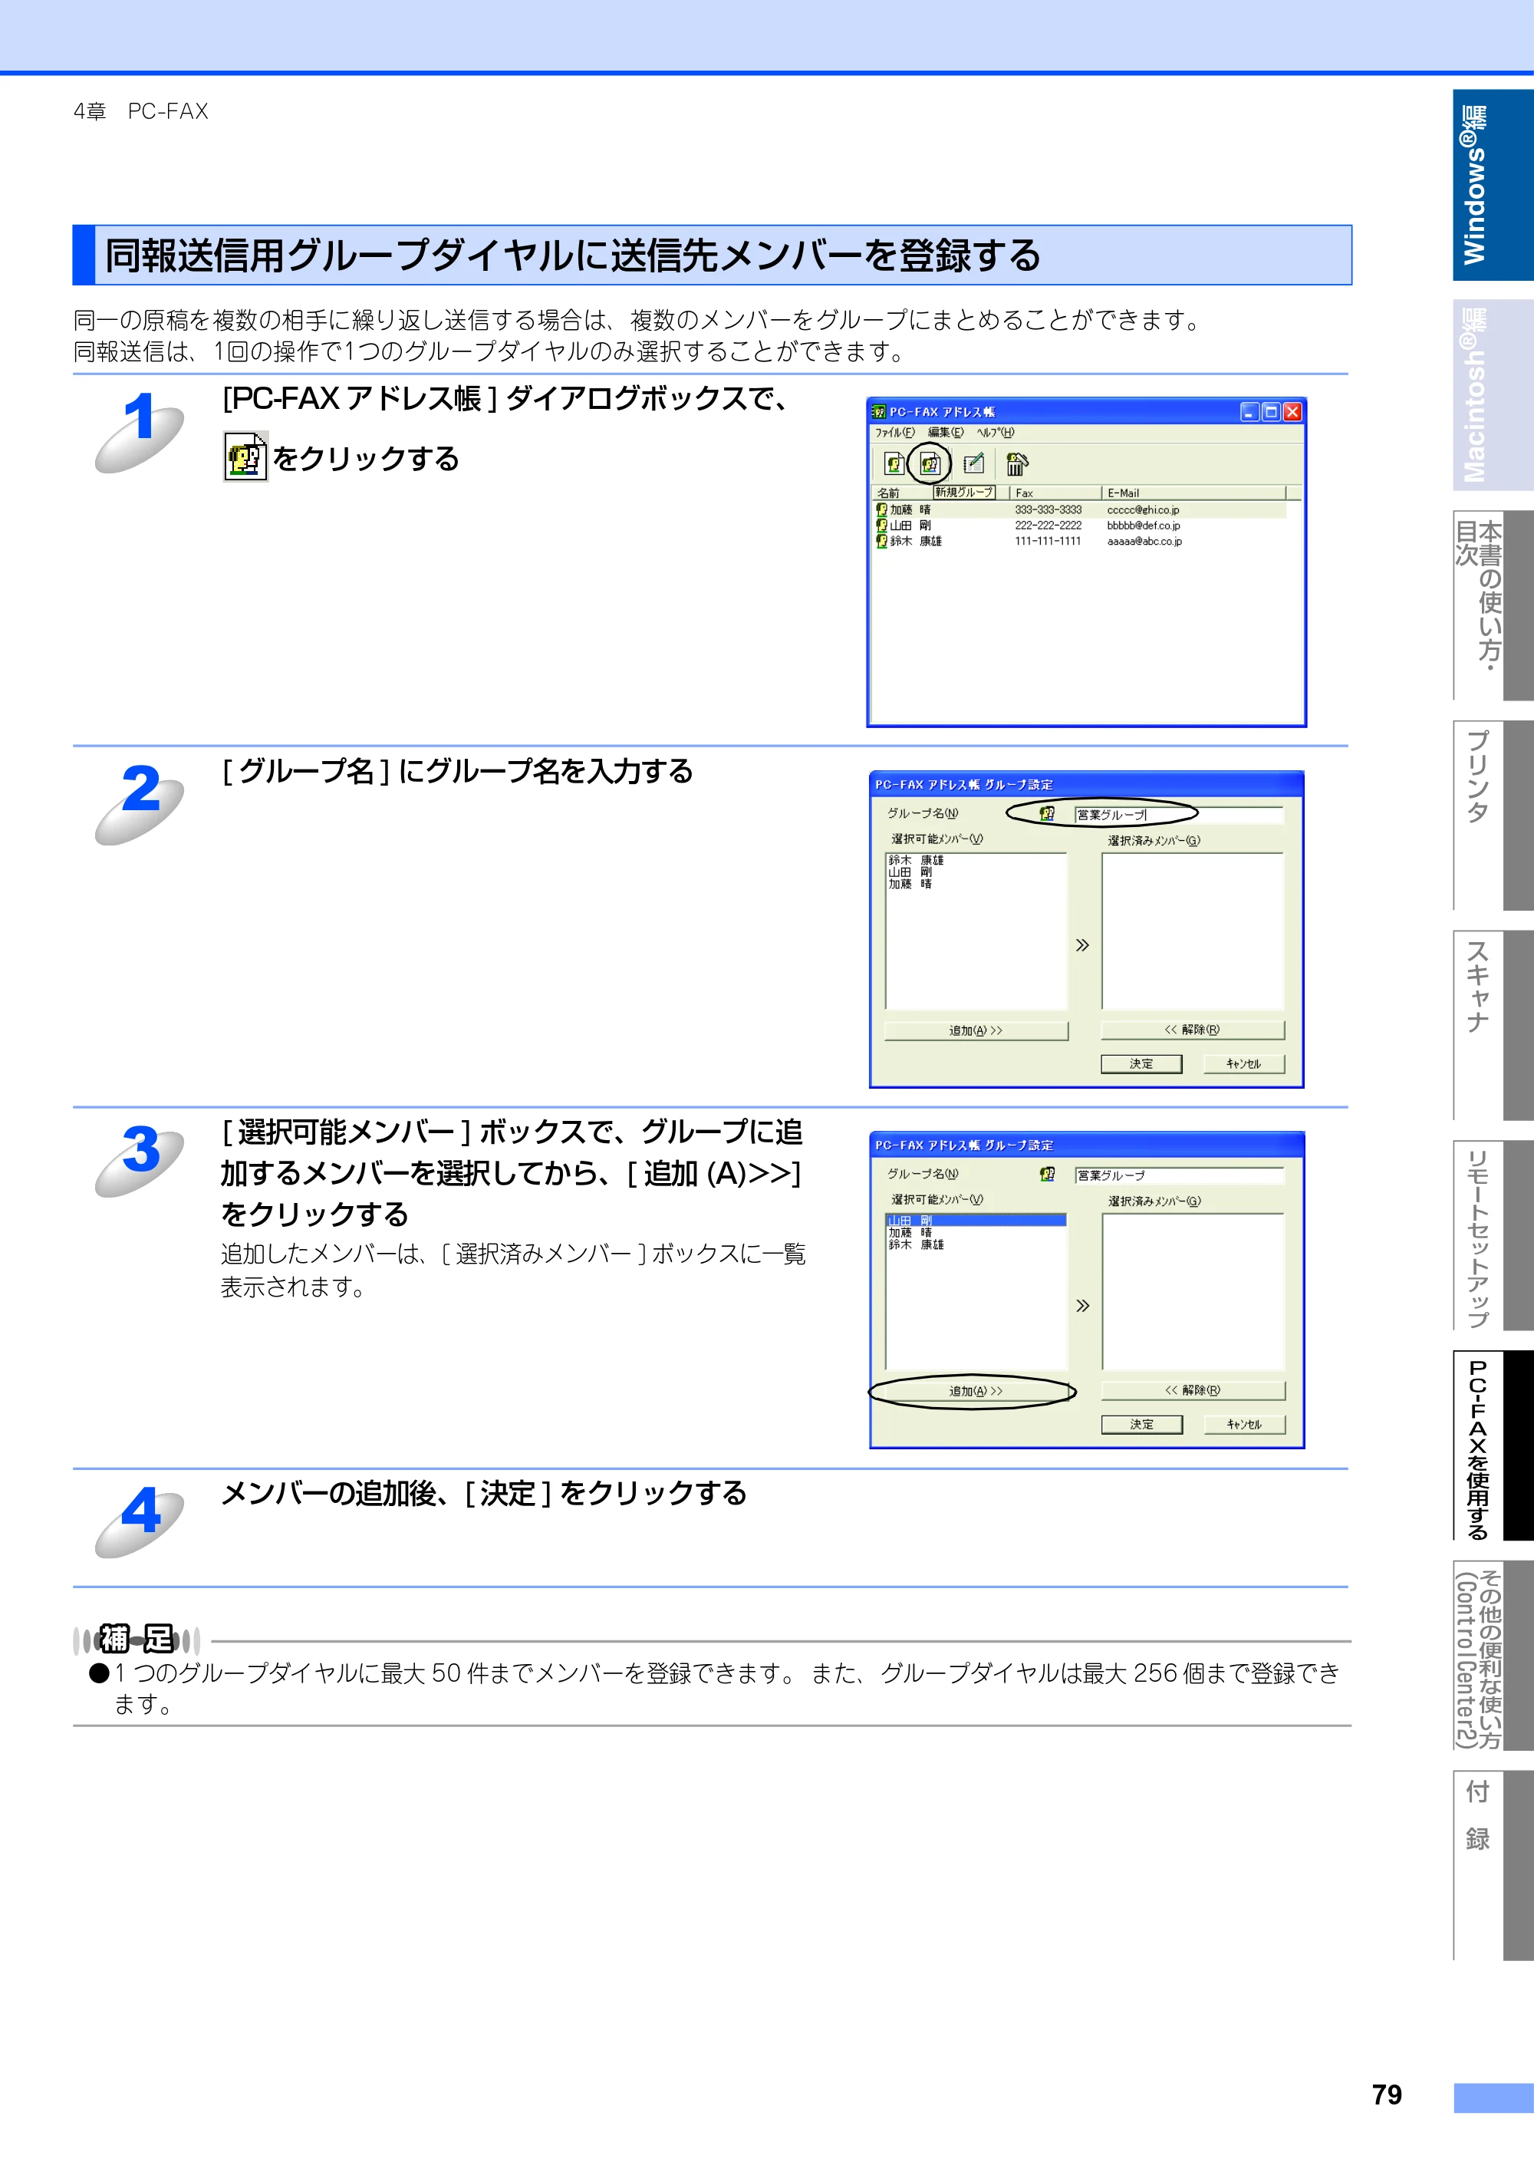Maximize the PC-FAX アドレス帳 window
Viewport: 1534px width, 2172px height.
click(1271, 411)
